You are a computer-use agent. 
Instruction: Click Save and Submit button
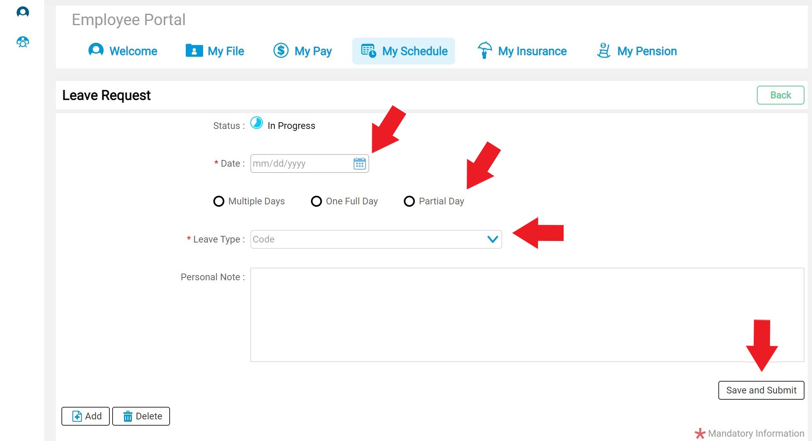(761, 390)
